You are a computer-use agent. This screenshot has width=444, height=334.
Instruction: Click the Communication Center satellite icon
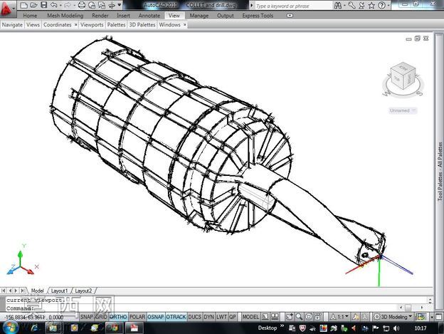(361, 6)
